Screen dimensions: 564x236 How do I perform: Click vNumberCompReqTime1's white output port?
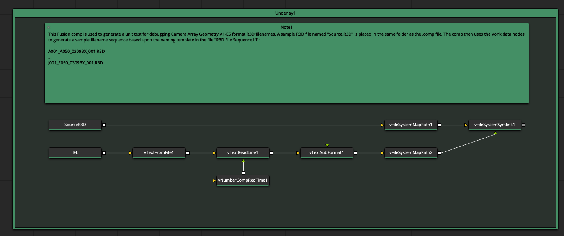pyautogui.click(x=243, y=173)
